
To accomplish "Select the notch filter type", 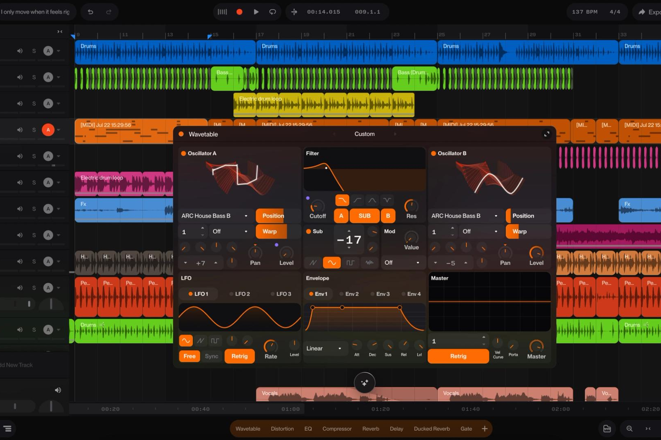I will [387, 200].
